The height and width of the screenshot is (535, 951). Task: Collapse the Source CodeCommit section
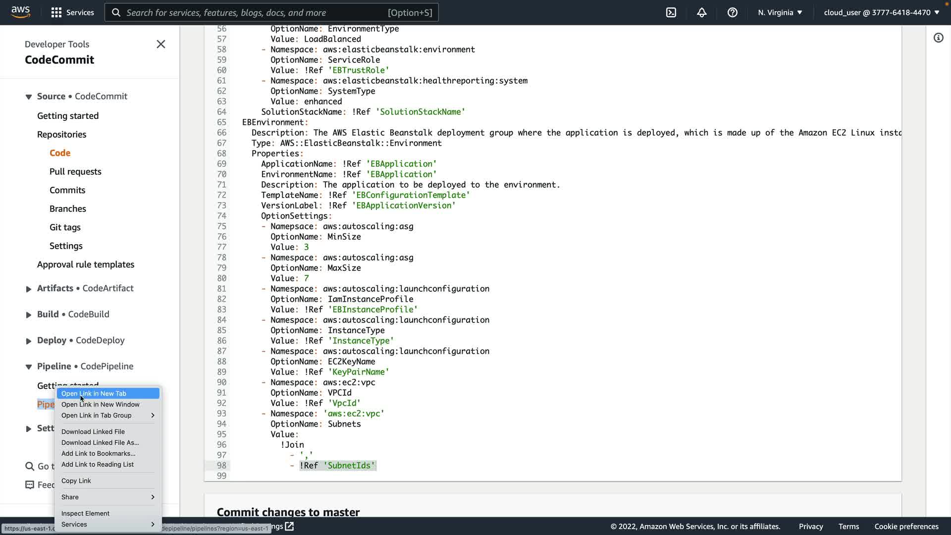coord(29,97)
